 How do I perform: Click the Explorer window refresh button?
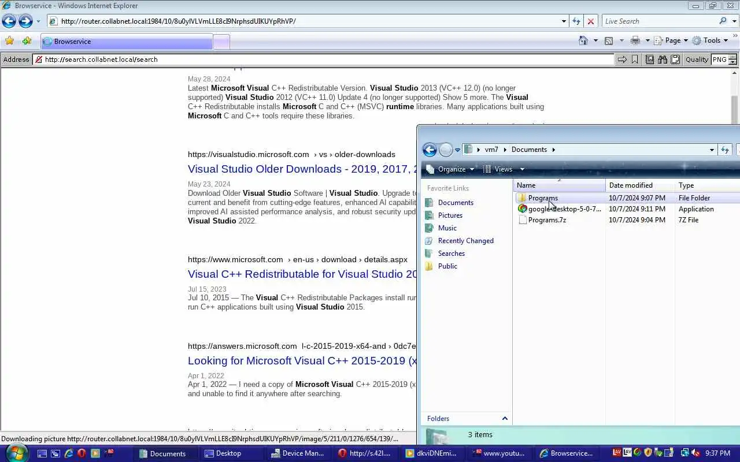coord(725,150)
